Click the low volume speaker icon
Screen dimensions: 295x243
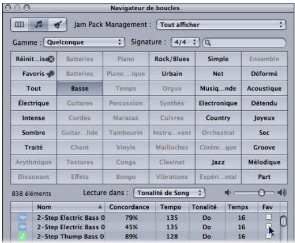[227, 192]
